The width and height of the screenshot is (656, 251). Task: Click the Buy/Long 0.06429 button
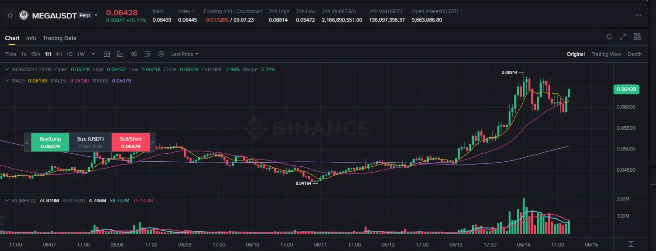(x=50, y=142)
